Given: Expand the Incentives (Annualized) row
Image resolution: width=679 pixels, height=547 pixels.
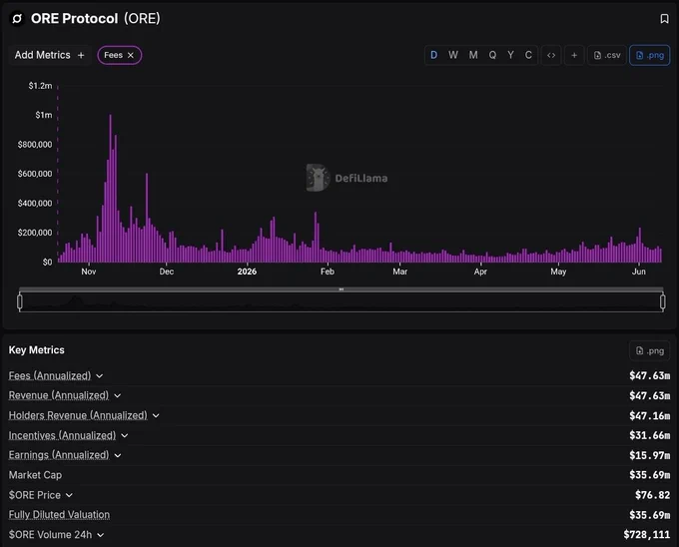Looking at the screenshot, I should [124, 435].
